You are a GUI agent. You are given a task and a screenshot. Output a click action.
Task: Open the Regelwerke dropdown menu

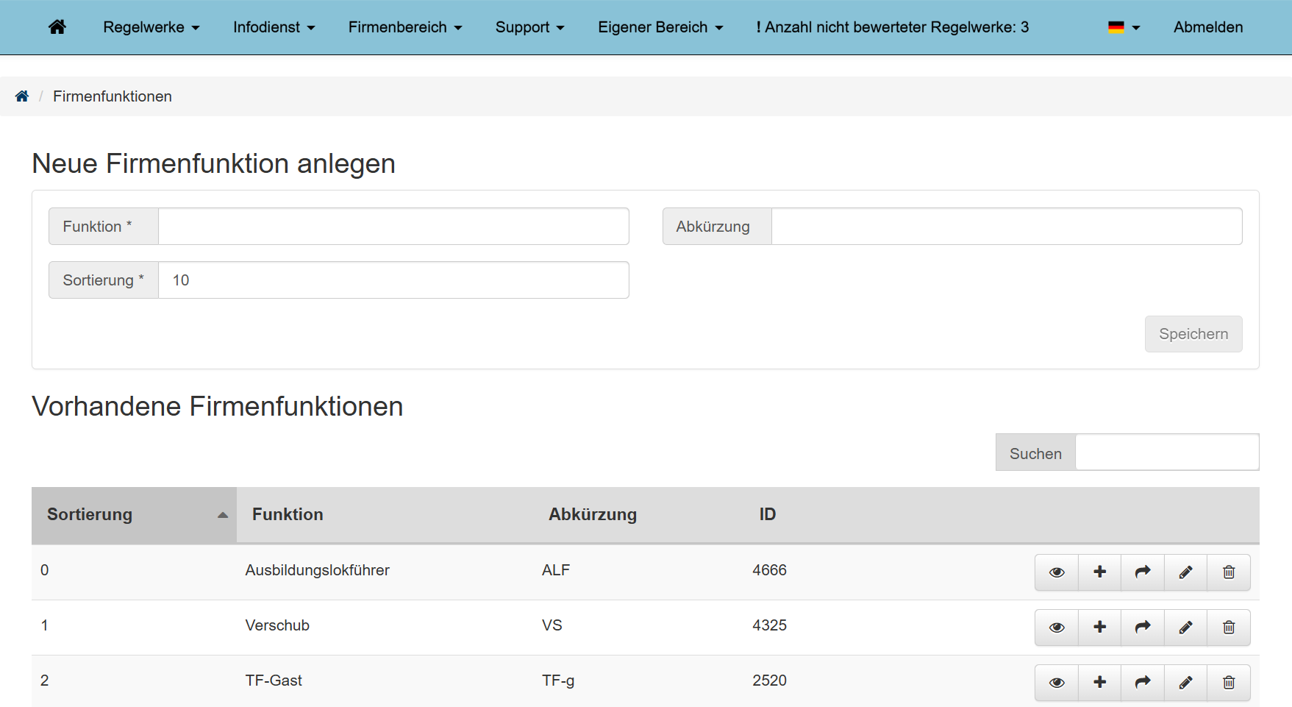[151, 27]
